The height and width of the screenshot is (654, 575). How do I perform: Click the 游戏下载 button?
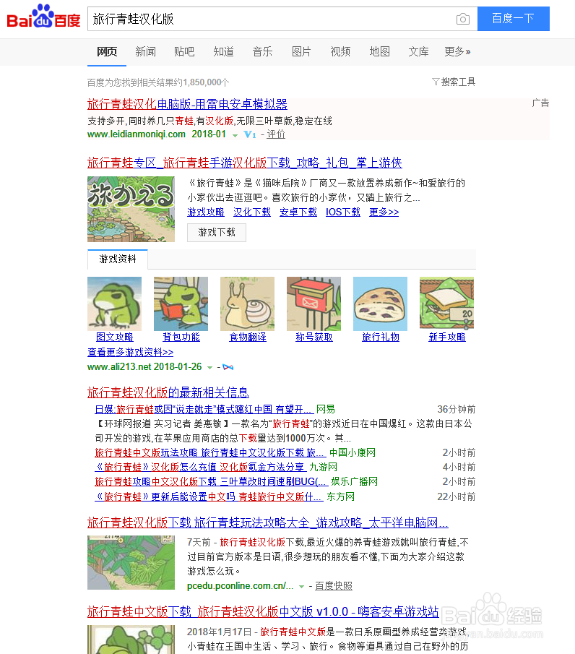217,232
